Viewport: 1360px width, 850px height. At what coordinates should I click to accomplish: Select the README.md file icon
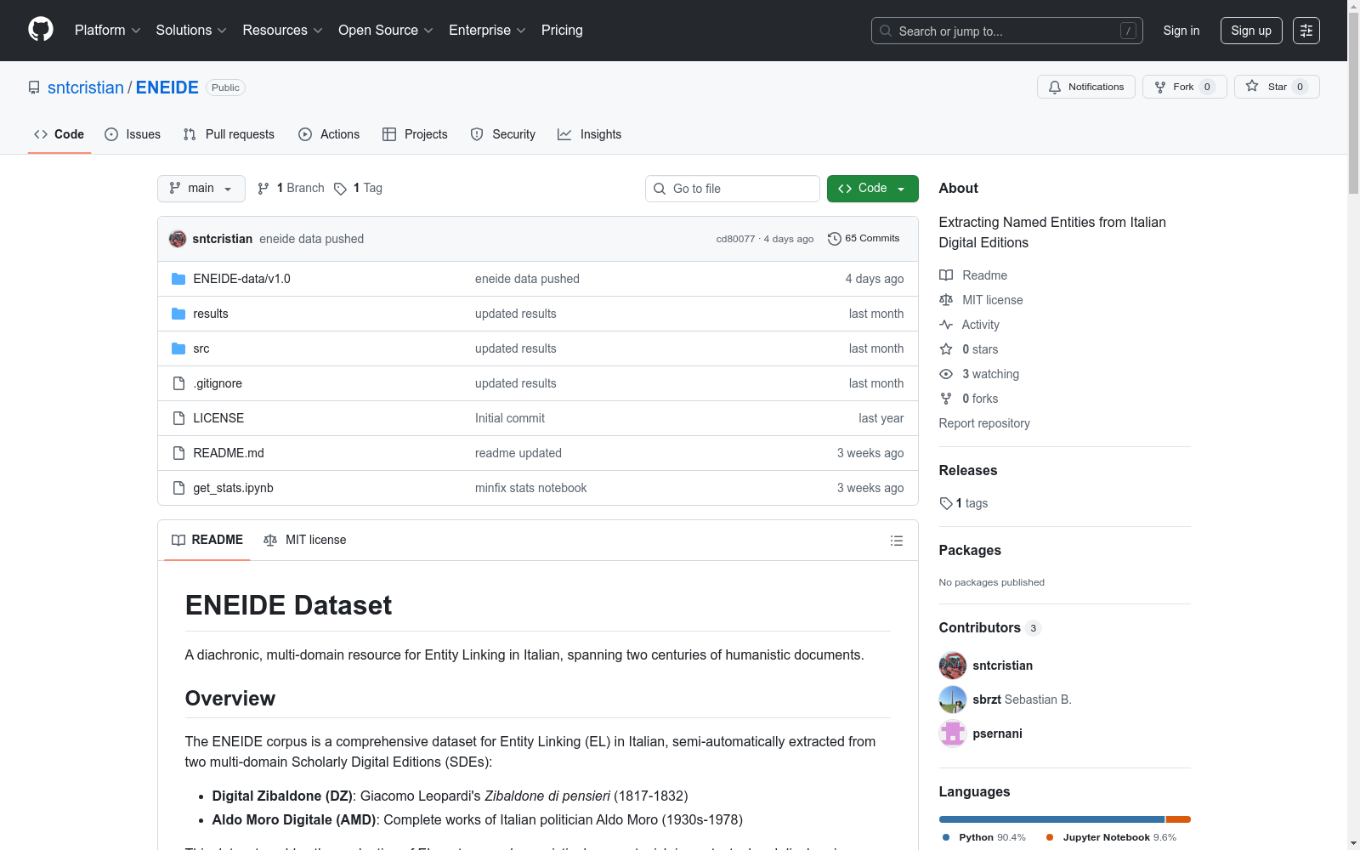pyautogui.click(x=178, y=453)
